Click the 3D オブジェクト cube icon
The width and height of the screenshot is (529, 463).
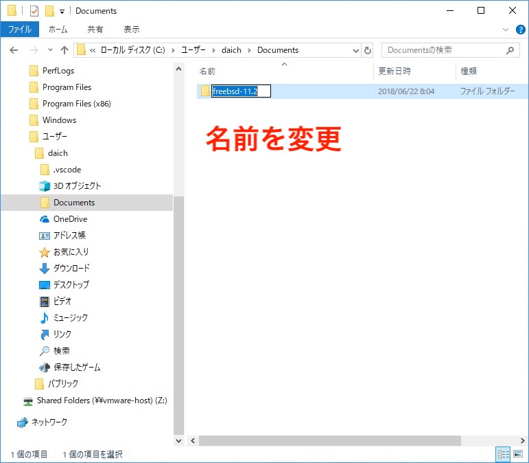44,185
